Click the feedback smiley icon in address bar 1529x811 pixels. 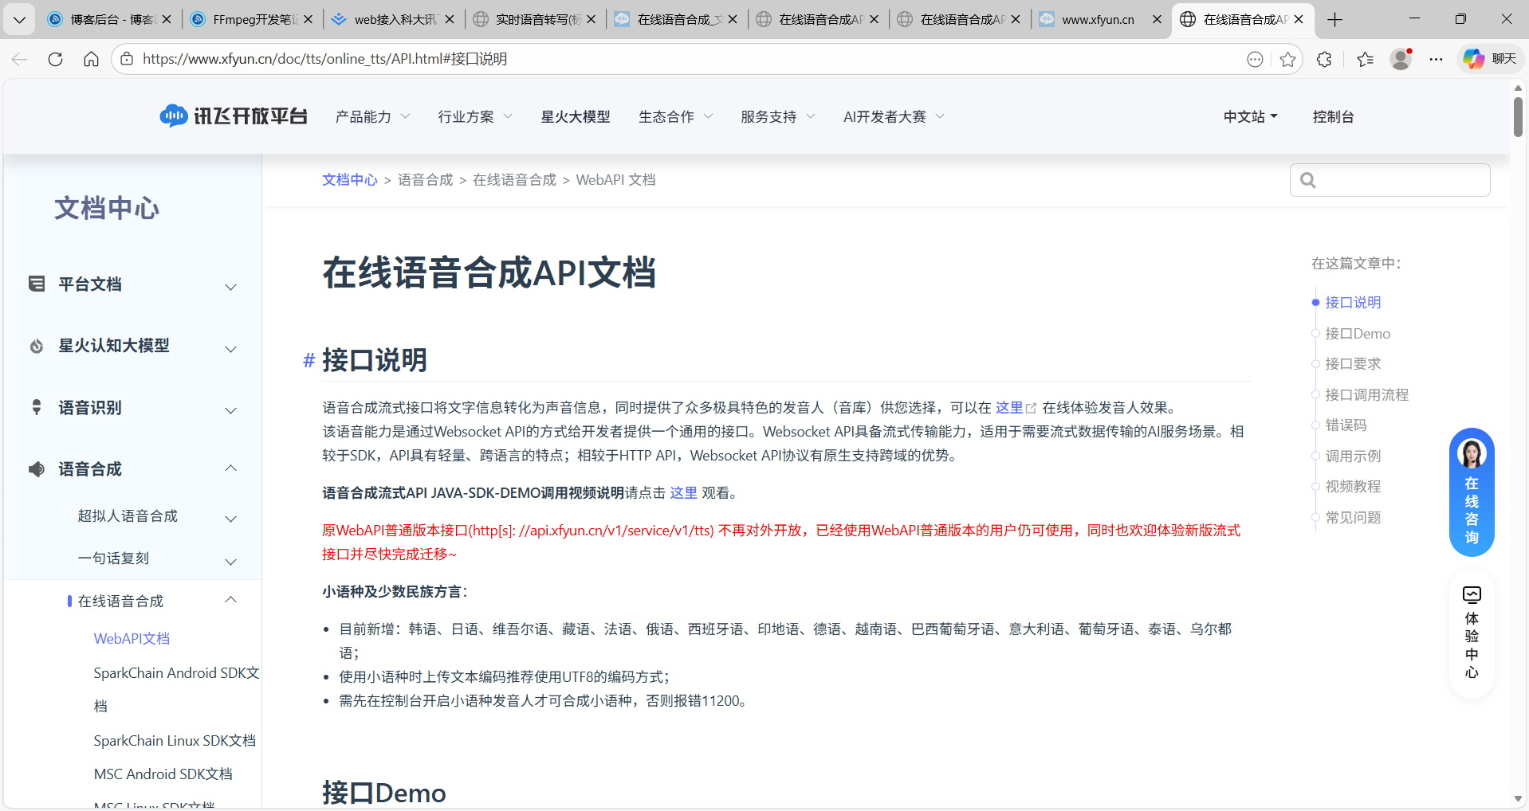[x=1255, y=59]
